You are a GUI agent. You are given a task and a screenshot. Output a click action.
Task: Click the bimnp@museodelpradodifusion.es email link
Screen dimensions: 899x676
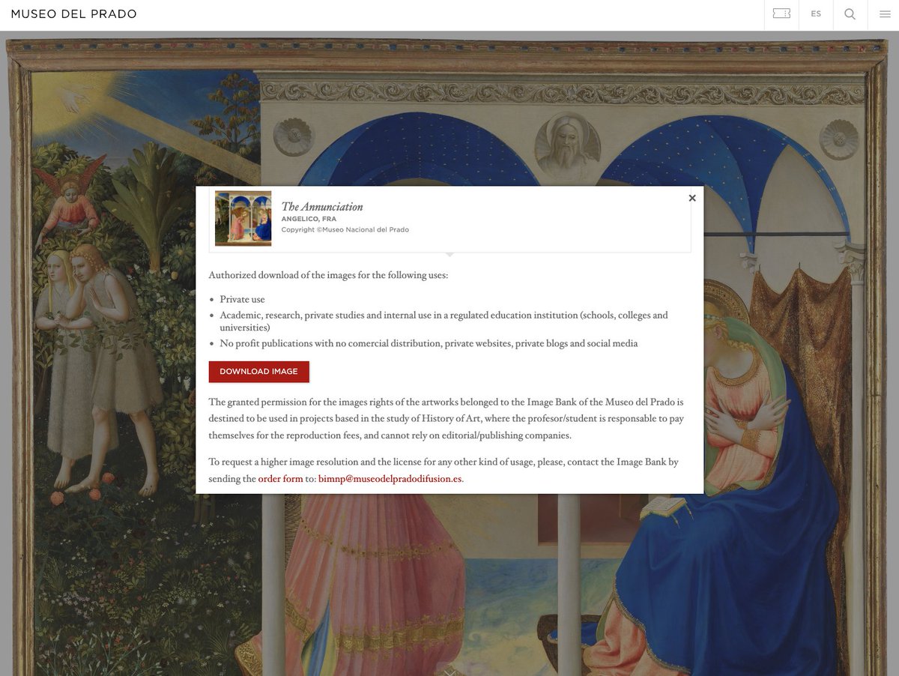(390, 479)
